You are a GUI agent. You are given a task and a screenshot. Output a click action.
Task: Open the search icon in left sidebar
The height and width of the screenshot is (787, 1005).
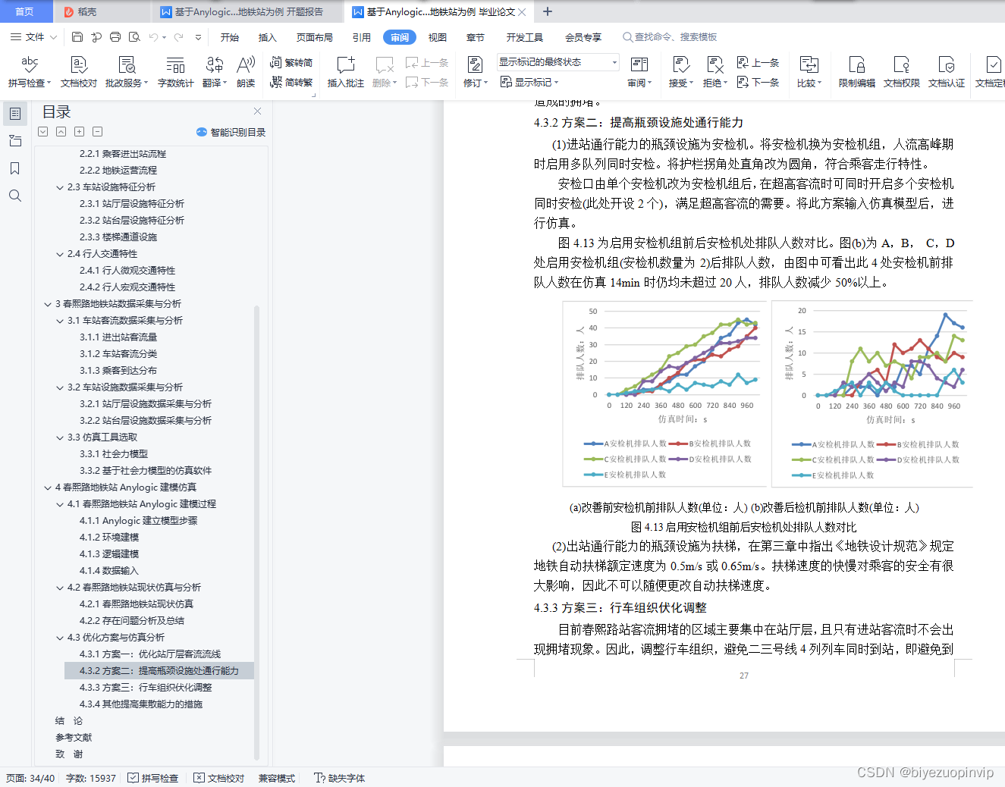(15, 195)
